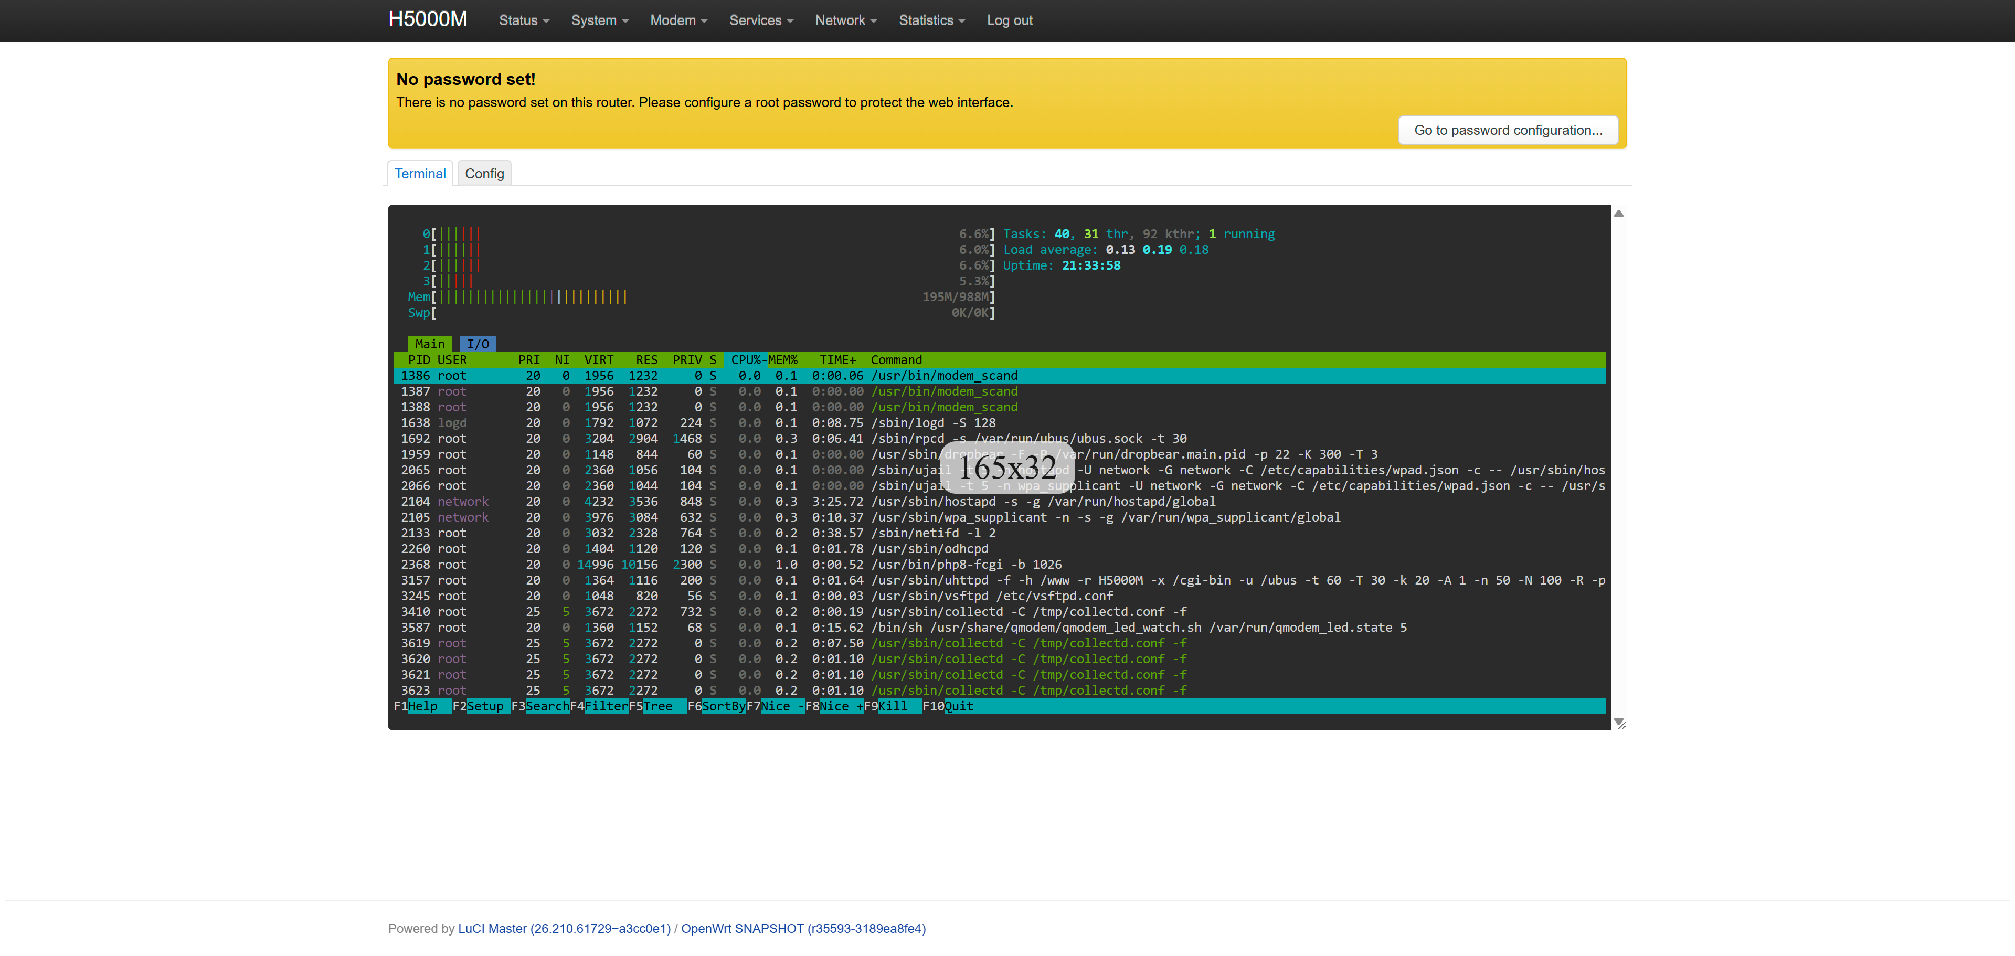Click the Mem usage meter bar
2015x956 pixels.
point(701,296)
